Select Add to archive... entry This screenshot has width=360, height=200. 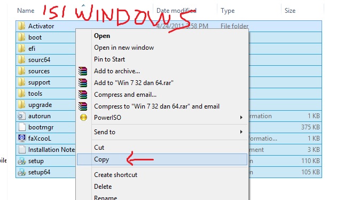pyautogui.click(x=117, y=71)
